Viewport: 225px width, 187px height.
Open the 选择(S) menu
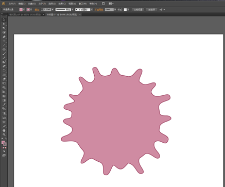(52, 4)
